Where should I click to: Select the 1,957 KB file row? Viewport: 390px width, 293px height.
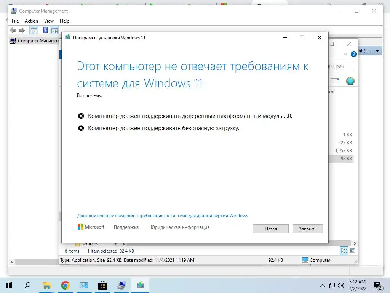click(341, 150)
